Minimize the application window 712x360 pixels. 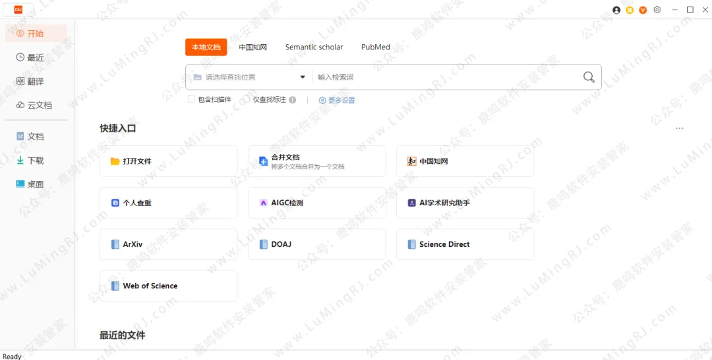pos(675,9)
